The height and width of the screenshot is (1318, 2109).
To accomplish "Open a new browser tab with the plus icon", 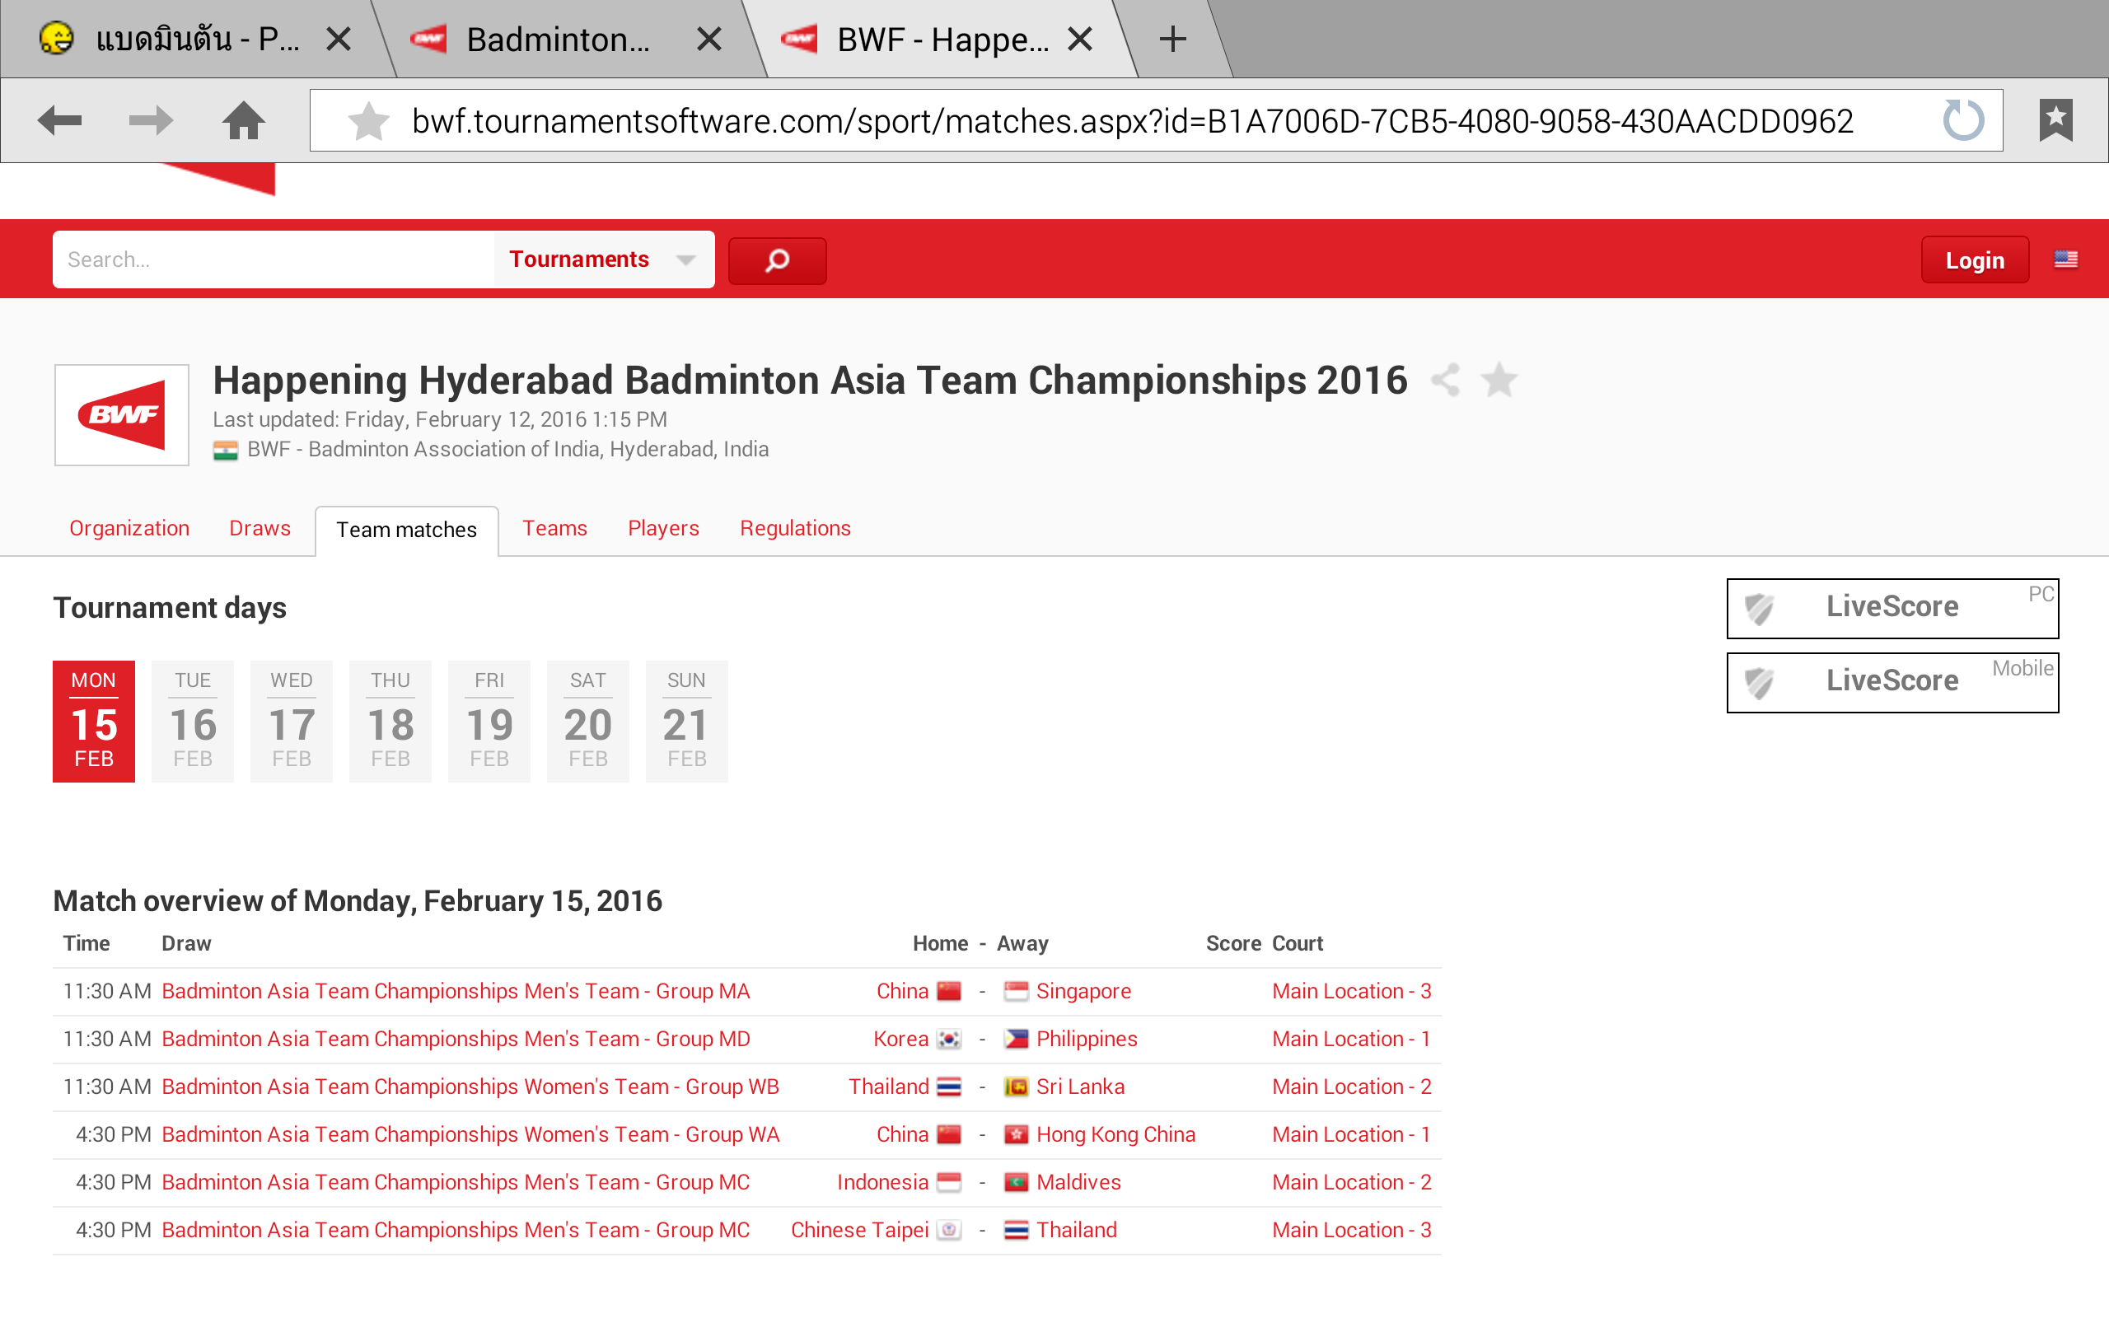I will [x=1173, y=40].
